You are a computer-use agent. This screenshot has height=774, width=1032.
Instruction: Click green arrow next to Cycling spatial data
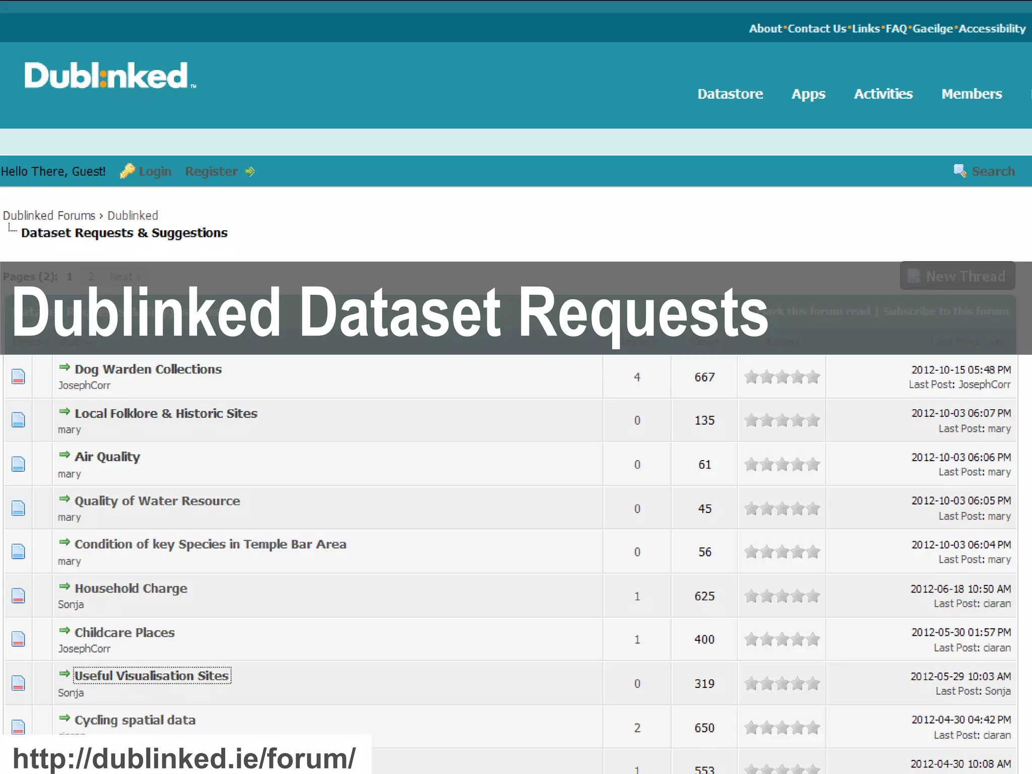point(64,718)
